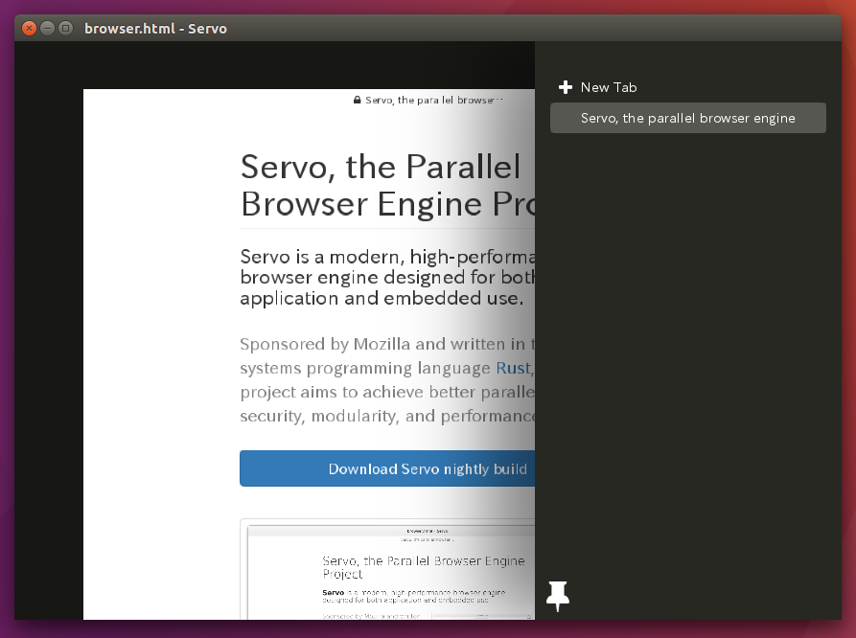Pin the tab sidebar with the pushpin icon
856x638 pixels.
pyautogui.click(x=558, y=596)
